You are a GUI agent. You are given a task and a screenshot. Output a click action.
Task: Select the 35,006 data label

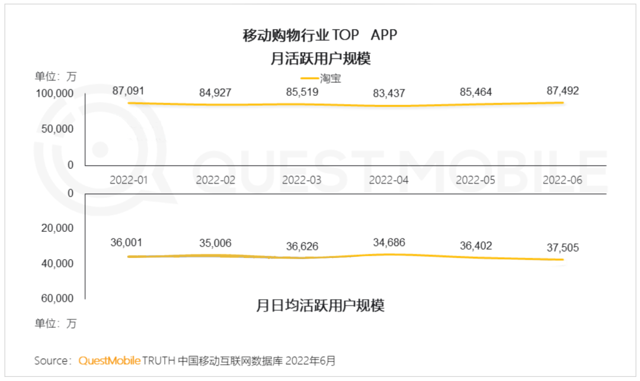click(x=215, y=243)
